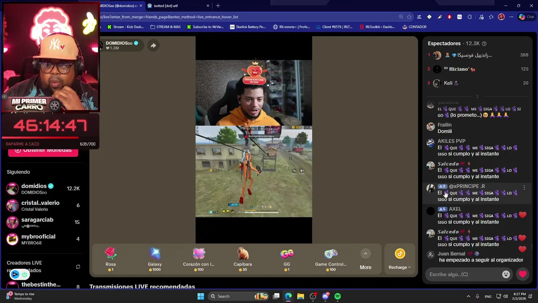Open Client #6576 | IRLT... bookmark

coord(334,27)
